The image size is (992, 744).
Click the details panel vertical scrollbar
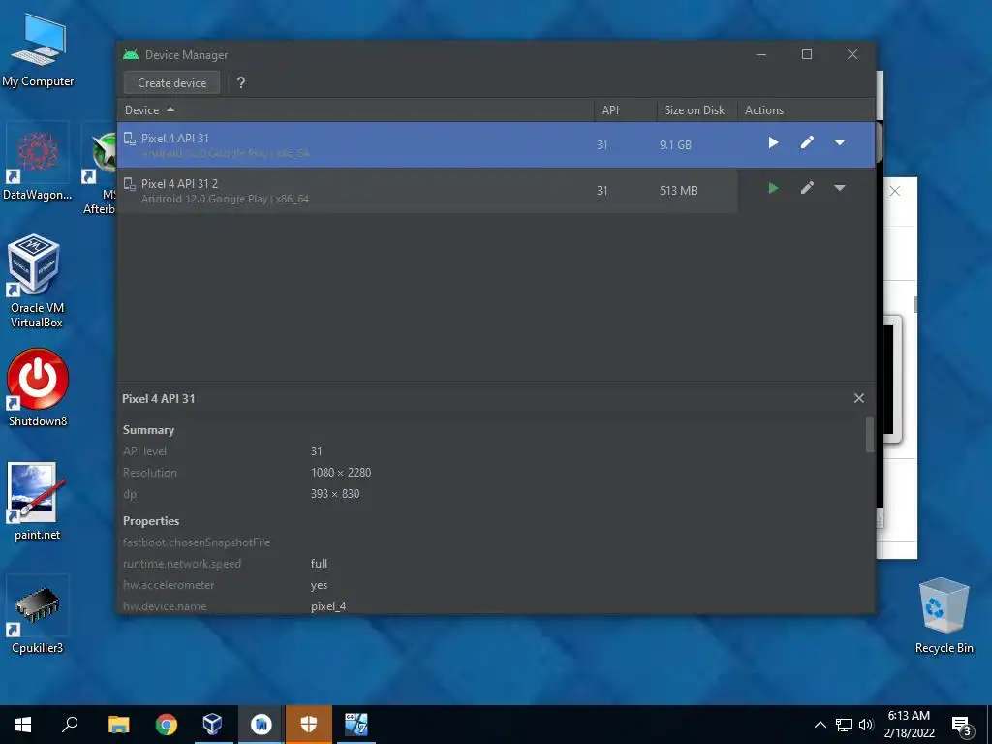click(870, 435)
